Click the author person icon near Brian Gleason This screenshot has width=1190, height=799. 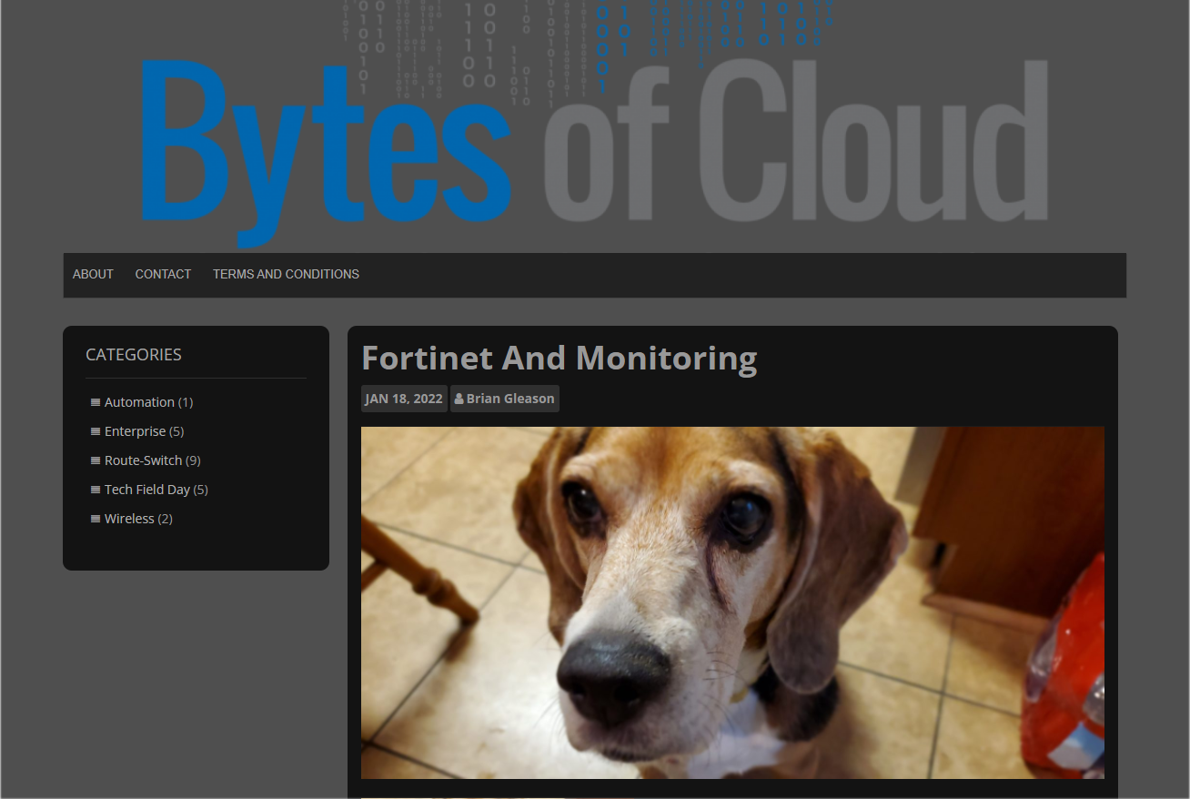click(459, 399)
